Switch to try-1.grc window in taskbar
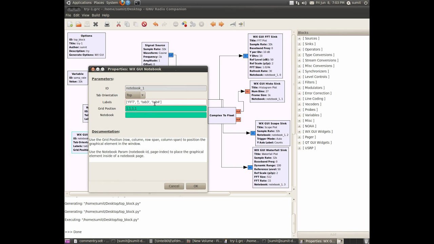Screen dimensions: 434x244 [x=242, y=241]
